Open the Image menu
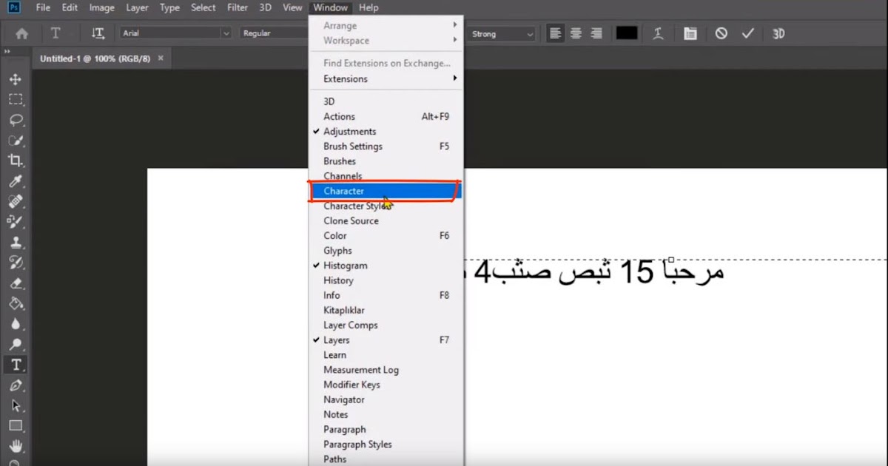The image size is (888, 466). (101, 7)
